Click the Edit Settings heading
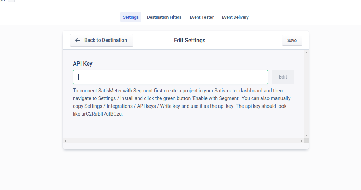Image resolution: width=361 pixels, height=190 pixels. [190, 40]
